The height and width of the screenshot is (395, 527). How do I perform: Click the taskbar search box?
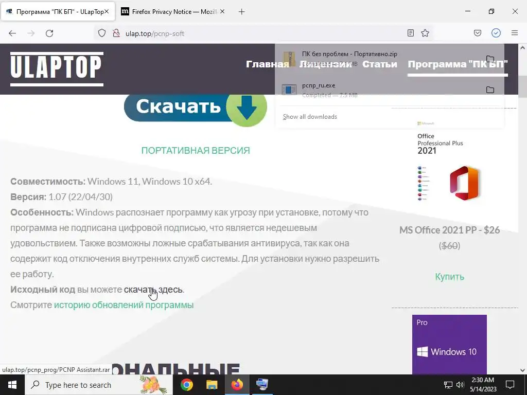99,385
